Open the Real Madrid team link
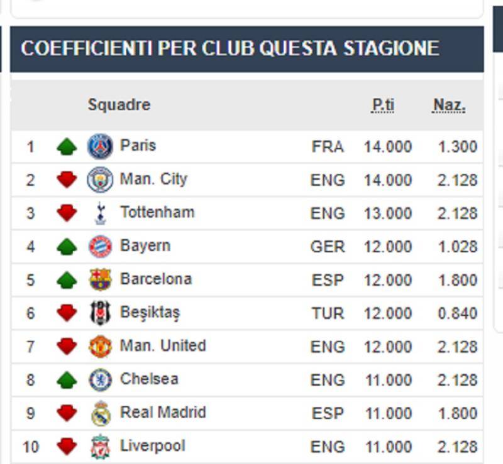503x464 pixels. pos(163,413)
